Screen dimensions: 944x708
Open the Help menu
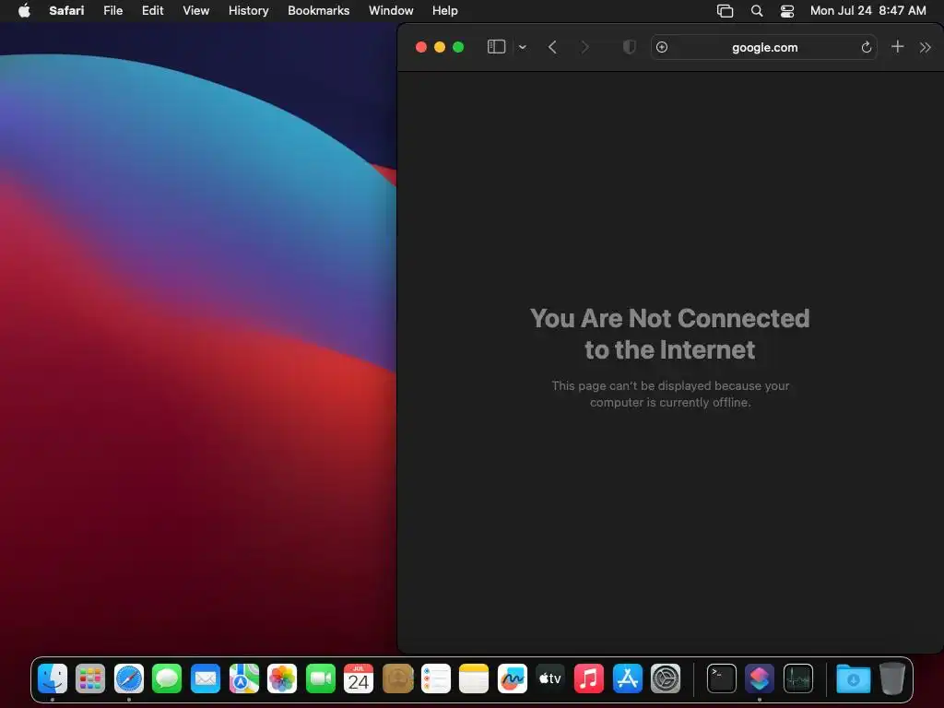[x=445, y=10]
